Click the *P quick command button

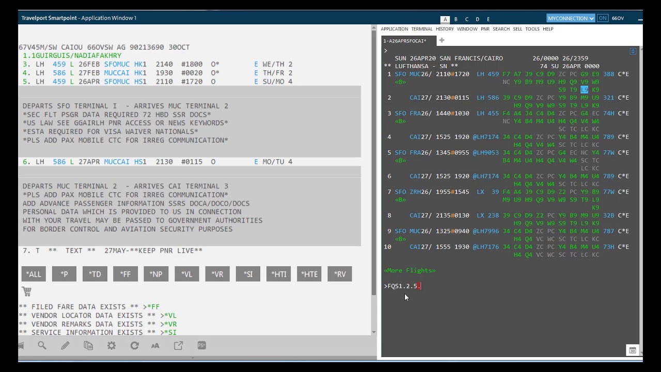(64, 274)
